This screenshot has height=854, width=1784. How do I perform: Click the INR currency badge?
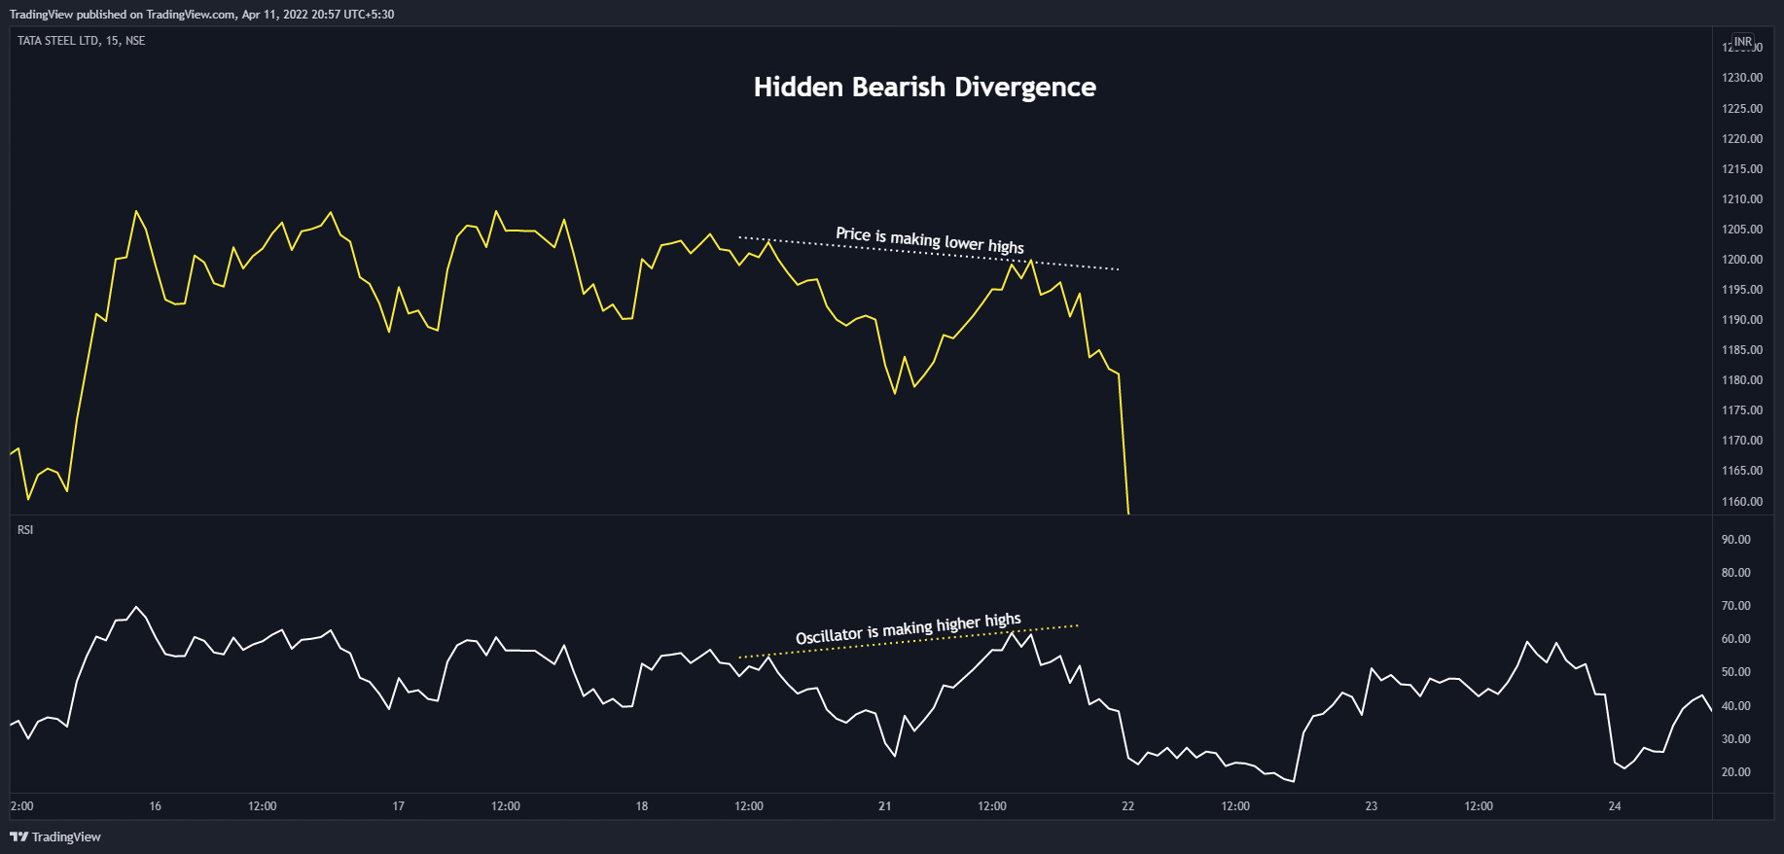tap(1743, 42)
